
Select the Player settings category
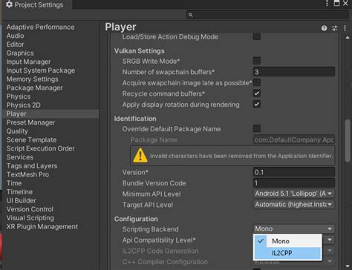pos(50,113)
